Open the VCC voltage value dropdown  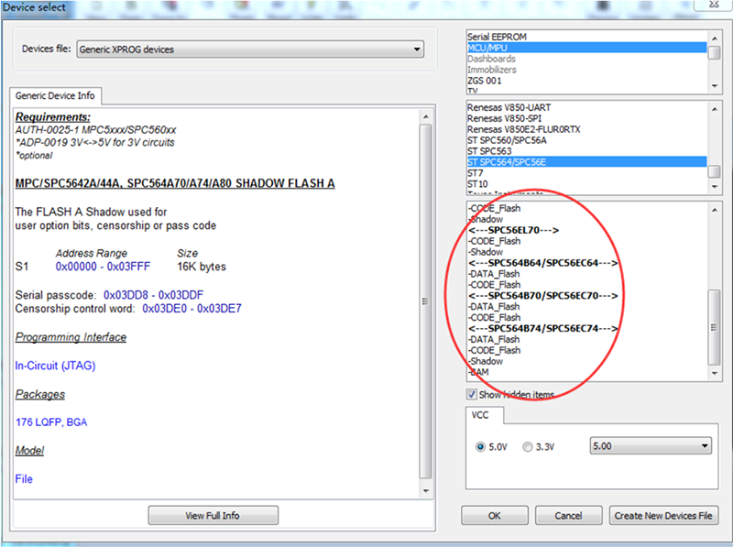(x=651, y=446)
